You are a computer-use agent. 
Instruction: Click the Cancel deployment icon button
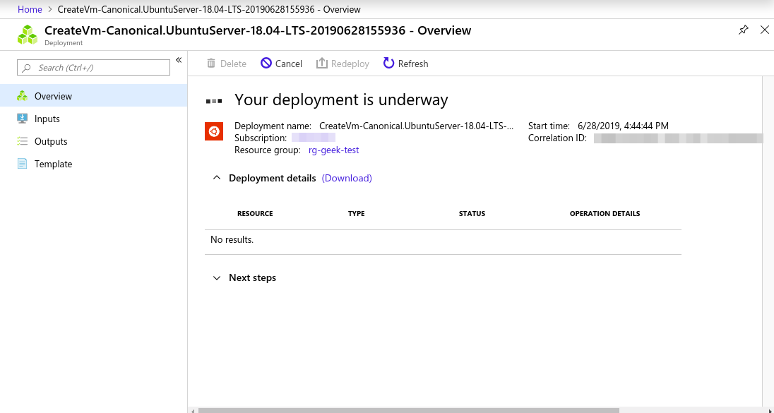(266, 63)
